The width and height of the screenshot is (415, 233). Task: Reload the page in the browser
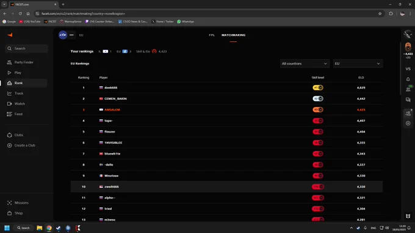[x=20, y=13]
